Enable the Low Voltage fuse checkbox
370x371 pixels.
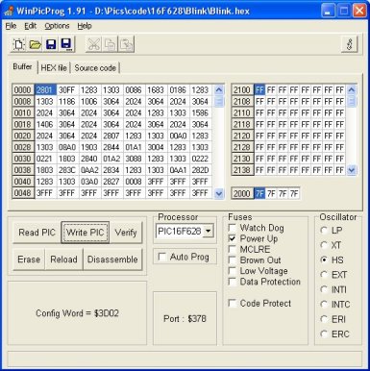pyautogui.click(x=232, y=271)
